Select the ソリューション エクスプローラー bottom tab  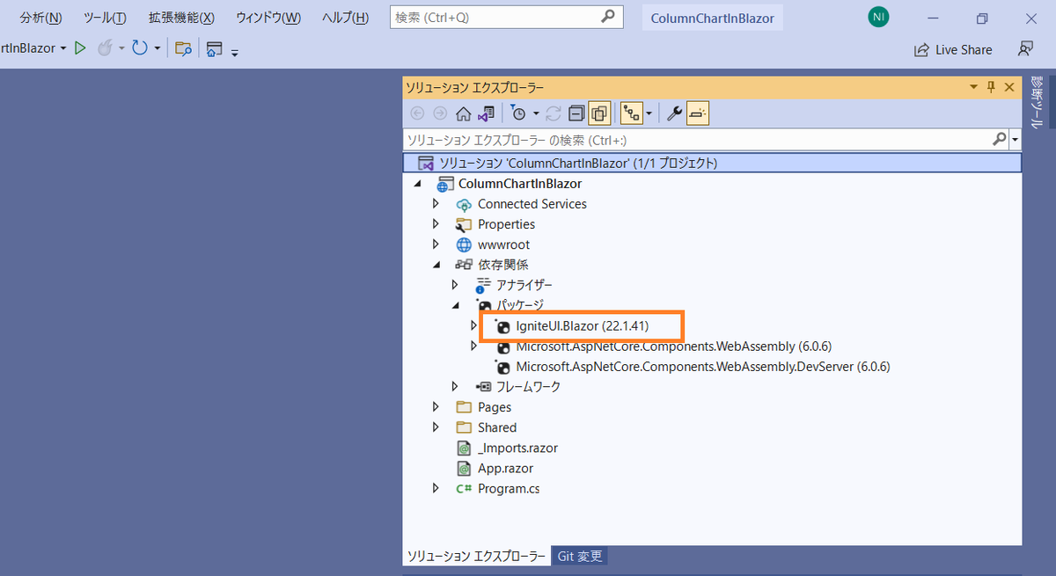pos(475,556)
